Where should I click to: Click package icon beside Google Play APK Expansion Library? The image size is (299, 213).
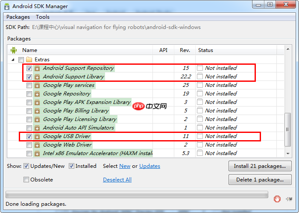coord(37,102)
